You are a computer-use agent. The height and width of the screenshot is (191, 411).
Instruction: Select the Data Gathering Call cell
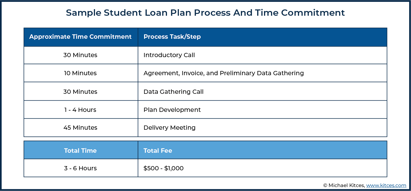[262, 91]
